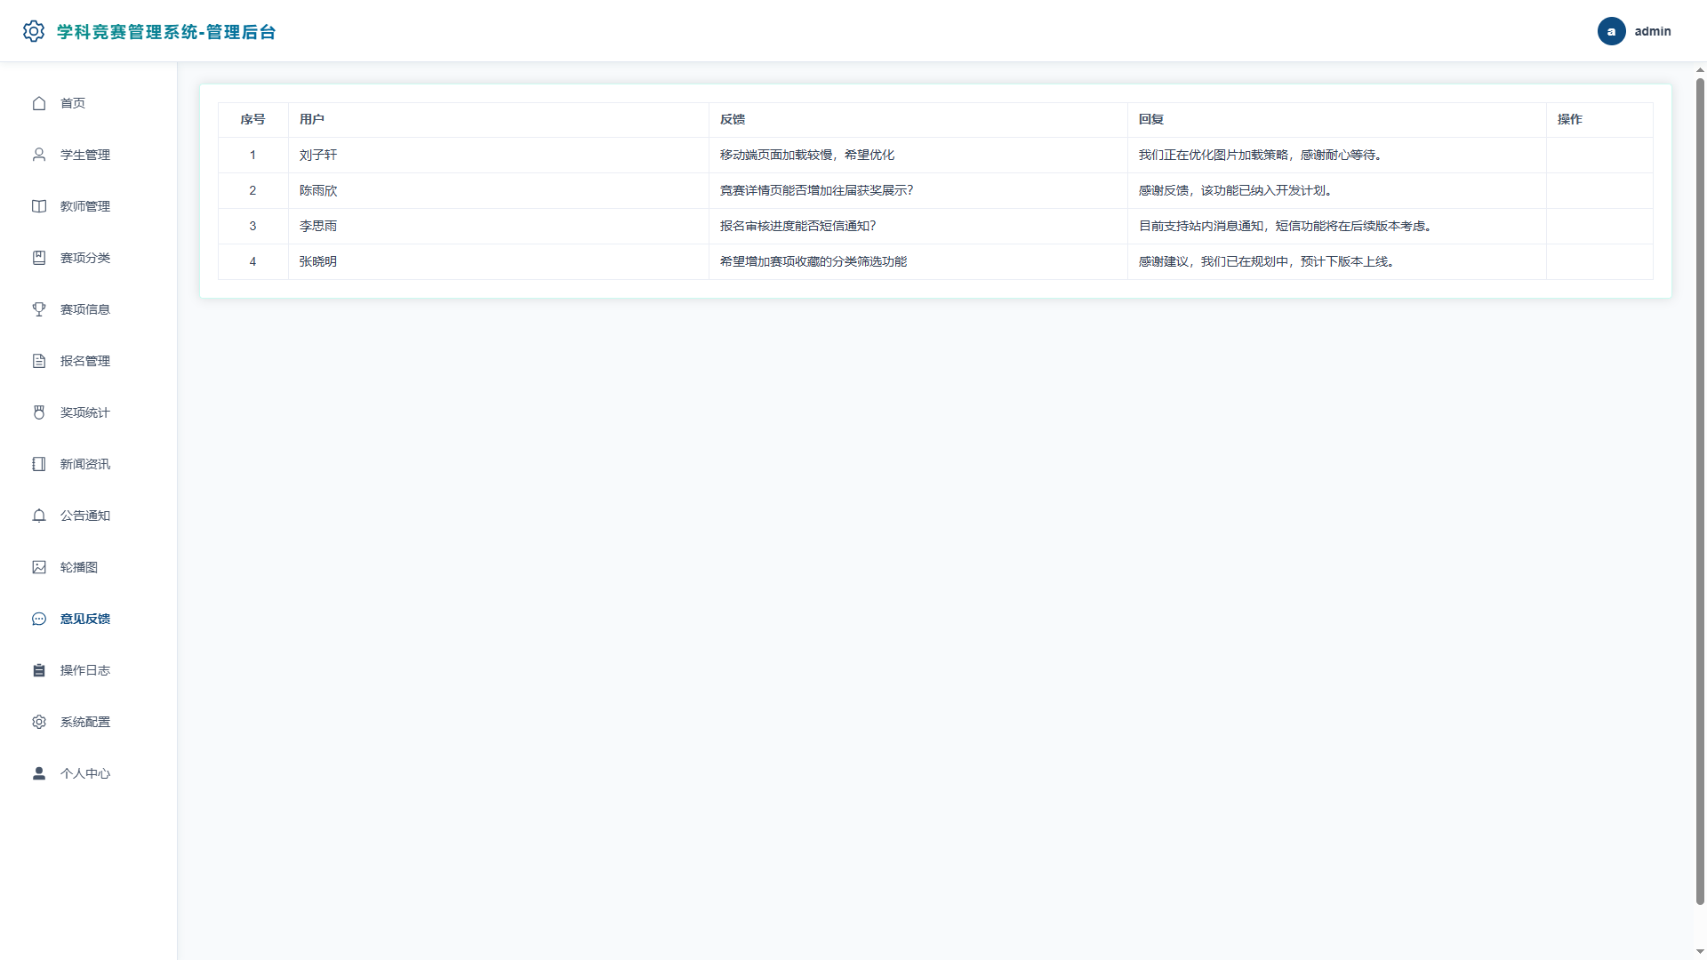
Task: Click the trophy icon for 赛项信息
Action: (x=39, y=309)
